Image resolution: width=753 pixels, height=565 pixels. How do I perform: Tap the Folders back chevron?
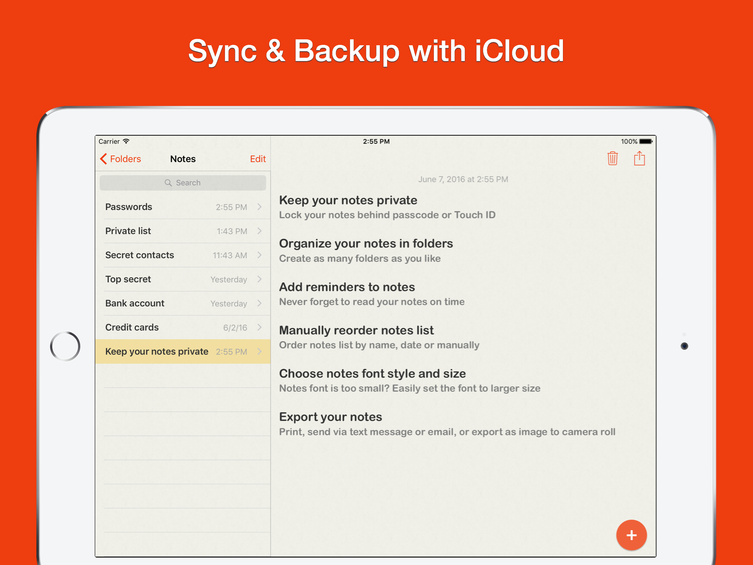pyautogui.click(x=103, y=159)
